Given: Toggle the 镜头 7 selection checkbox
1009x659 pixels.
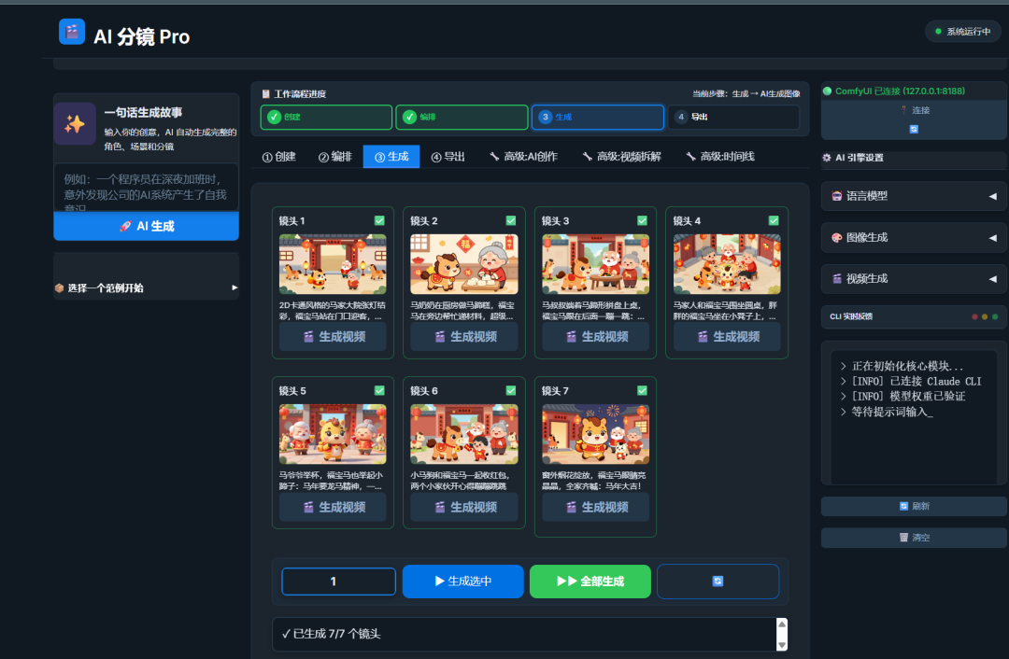Looking at the screenshot, I should point(642,390).
